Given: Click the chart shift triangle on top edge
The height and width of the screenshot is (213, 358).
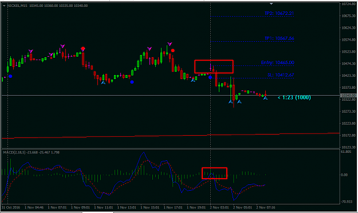Looking at the screenshot, I should pyautogui.click(x=271, y=3).
